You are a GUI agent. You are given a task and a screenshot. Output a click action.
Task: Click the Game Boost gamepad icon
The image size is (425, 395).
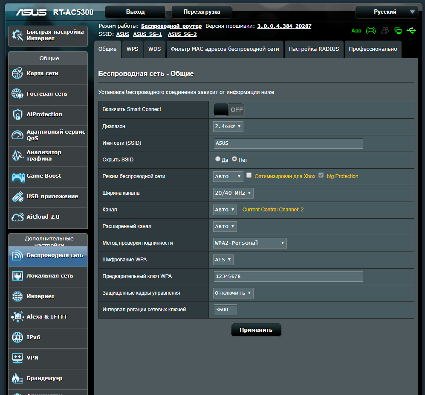click(18, 177)
